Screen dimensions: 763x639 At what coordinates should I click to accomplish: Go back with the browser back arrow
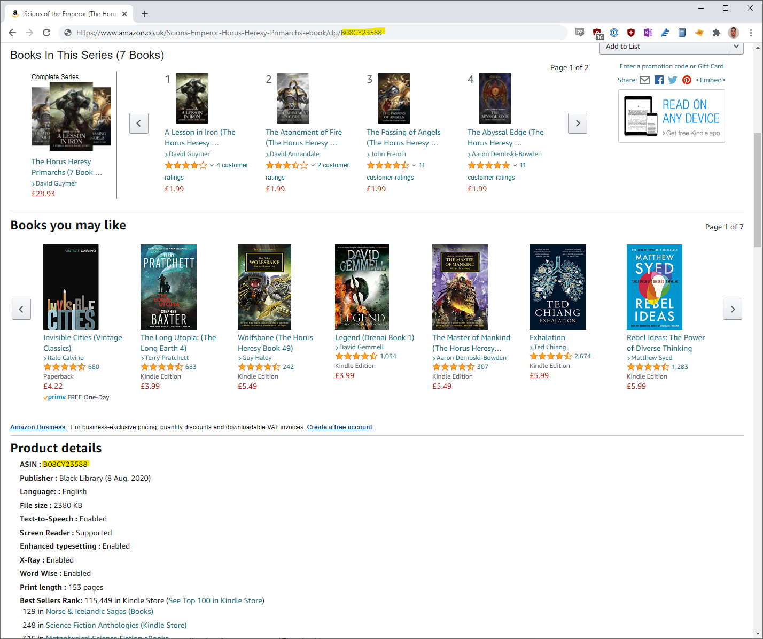(x=12, y=33)
